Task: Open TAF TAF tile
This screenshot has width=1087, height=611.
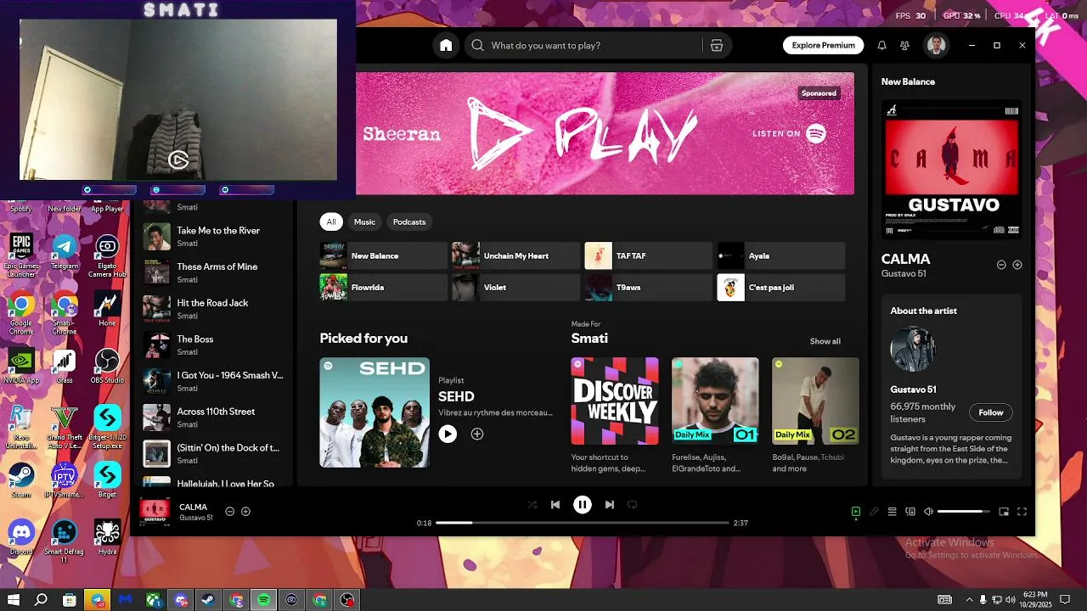Action: tap(648, 255)
